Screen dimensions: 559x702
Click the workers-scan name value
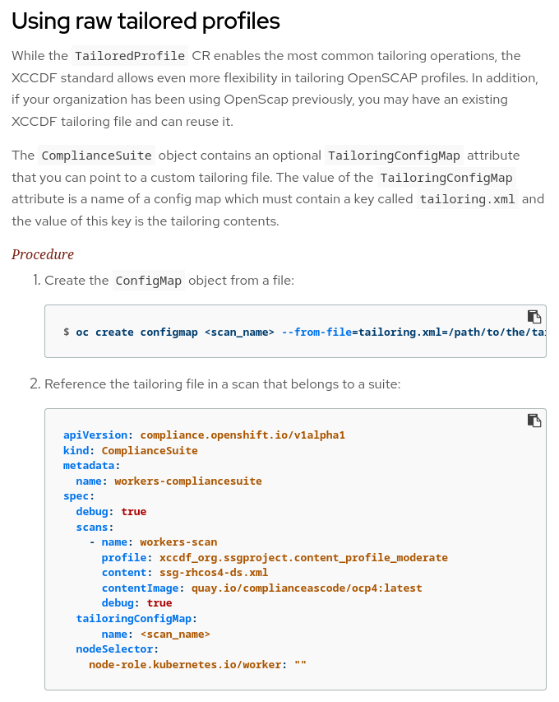pos(178,542)
